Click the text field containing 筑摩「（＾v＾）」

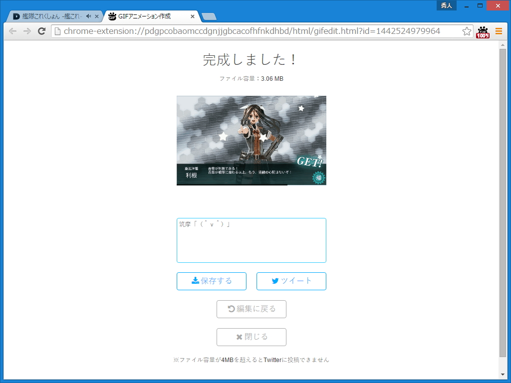pos(251,240)
